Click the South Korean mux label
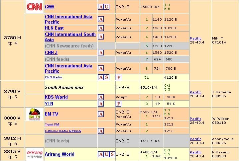 tap(64, 87)
